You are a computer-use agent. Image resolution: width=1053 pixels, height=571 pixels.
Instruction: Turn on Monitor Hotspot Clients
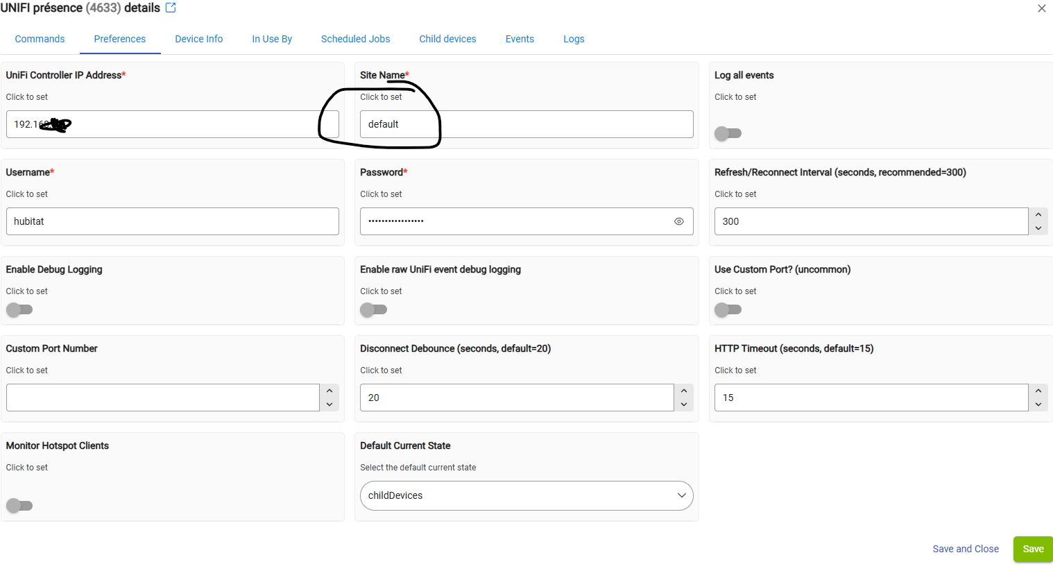point(19,506)
